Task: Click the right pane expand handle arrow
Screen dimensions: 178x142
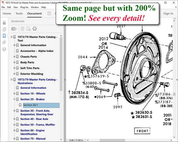Action: 177,80
